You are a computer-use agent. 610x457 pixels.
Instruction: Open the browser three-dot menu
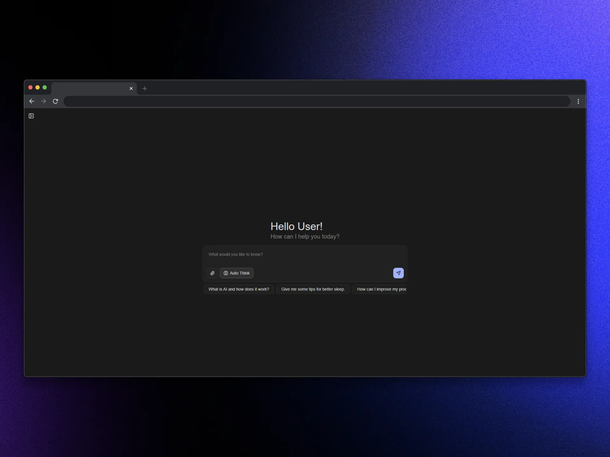578,101
